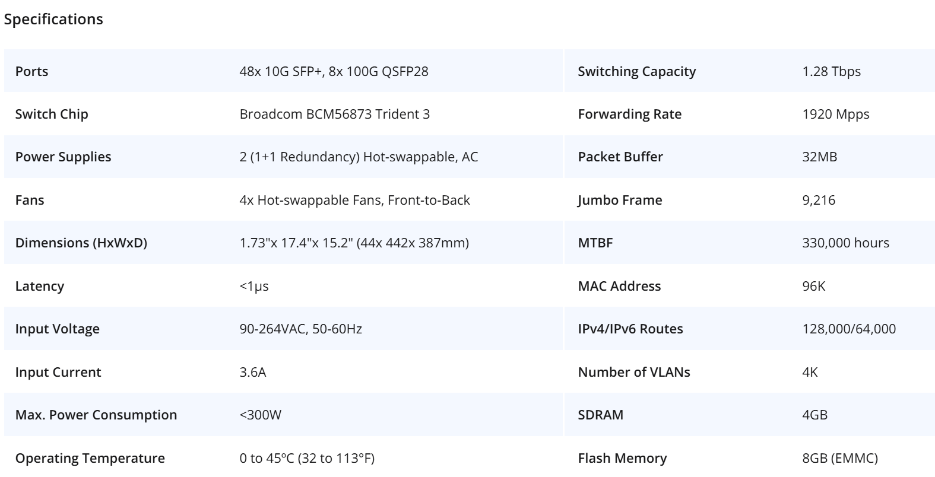This screenshot has height=477, width=935.
Task: Click the Operating Temperature value
Action: coord(307,458)
